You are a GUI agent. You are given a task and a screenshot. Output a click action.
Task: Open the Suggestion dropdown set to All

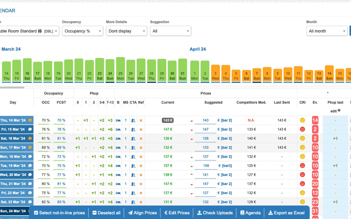point(170,31)
